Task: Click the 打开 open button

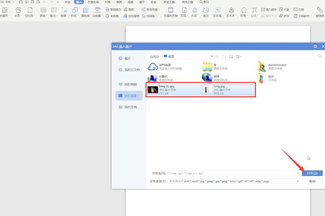Action: 312,173
